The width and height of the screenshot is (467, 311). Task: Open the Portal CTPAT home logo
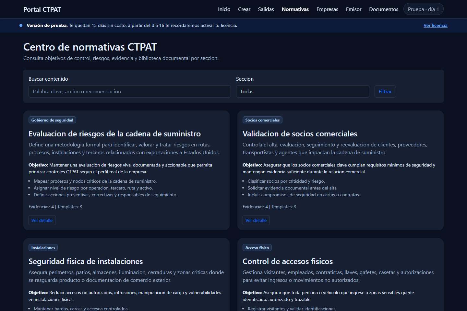[42, 9]
